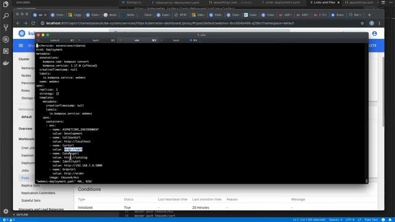Open Replica Sets in sidebar
This screenshot has width=395, height=222.
(x=30, y=186)
